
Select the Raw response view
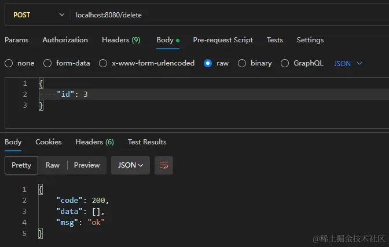(53, 165)
